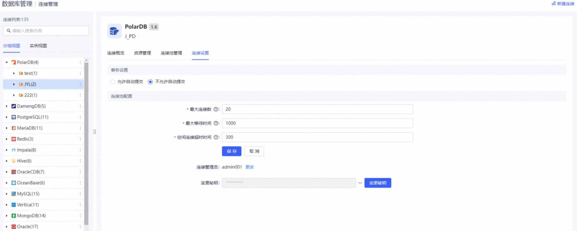Collapse the PolarDB(4) tree group
The image size is (577, 231).
click(x=7, y=62)
